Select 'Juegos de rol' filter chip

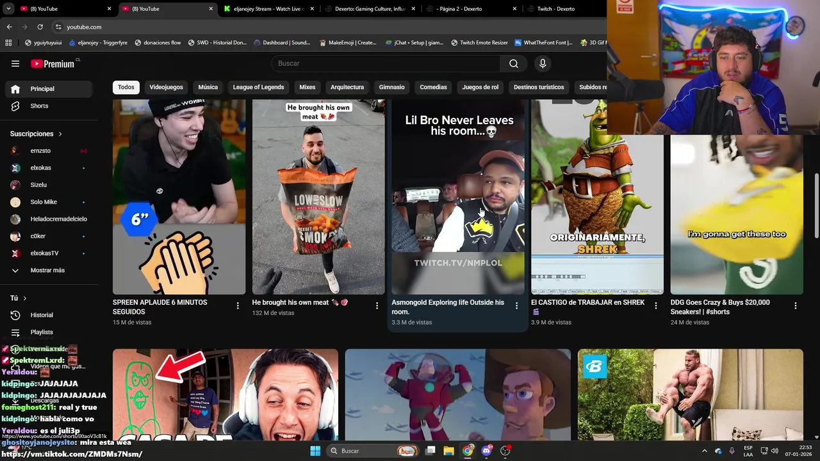480,87
